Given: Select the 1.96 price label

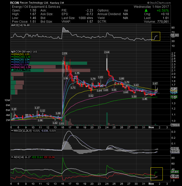Looking at the screenshot, I should tap(66, 78).
